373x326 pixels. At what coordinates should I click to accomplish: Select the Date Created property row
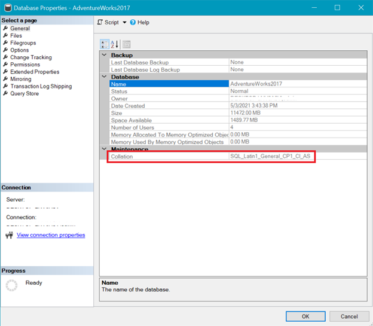pyautogui.click(x=238, y=106)
